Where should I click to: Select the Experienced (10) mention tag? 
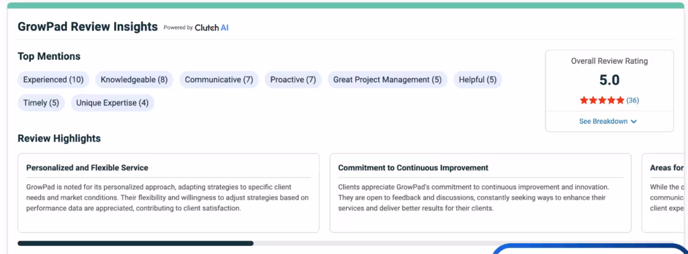53,80
